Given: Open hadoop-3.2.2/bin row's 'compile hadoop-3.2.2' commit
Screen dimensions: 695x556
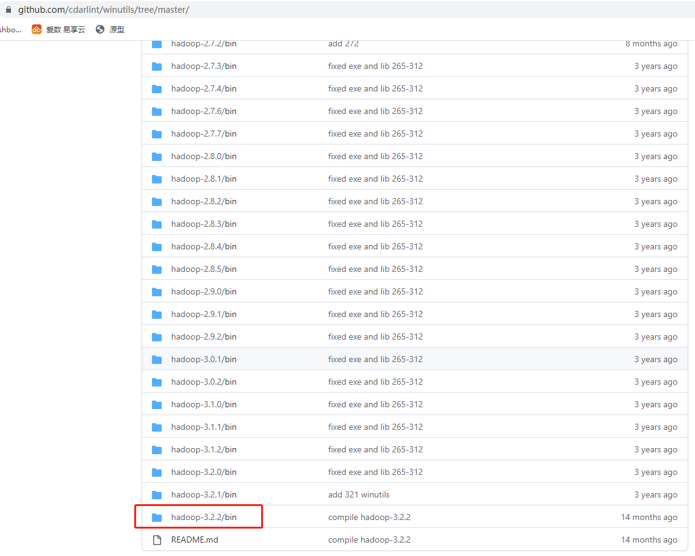Looking at the screenshot, I should click(x=369, y=517).
